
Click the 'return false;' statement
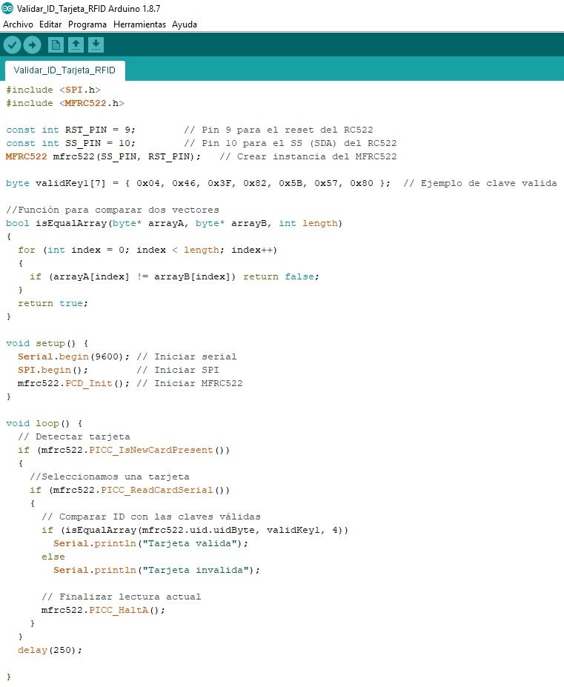[282, 277]
